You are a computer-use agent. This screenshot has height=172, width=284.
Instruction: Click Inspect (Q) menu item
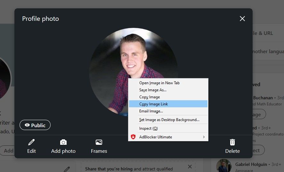pyautogui.click(x=148, y=128)
